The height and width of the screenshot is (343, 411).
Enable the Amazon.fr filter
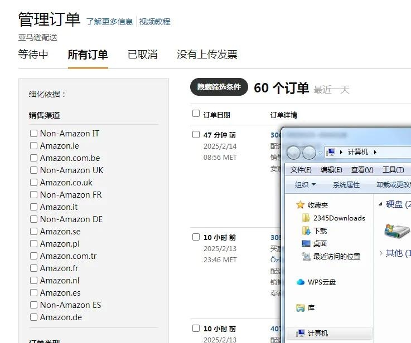[33, 268]
